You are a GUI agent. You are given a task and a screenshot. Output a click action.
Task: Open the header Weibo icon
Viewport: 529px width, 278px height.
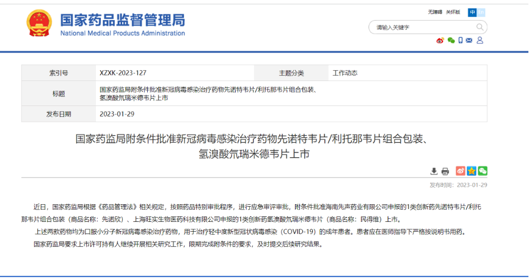point(440,40)
